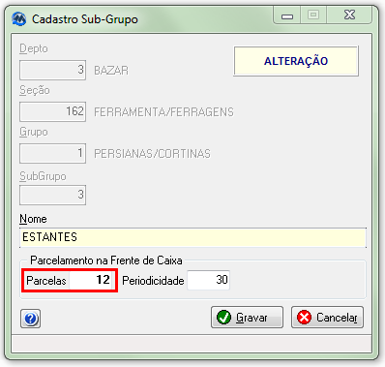The height and width of the screenshot is (367, 385).
Task: Click the Parcelas field showing 12
Action: (91, 280)
